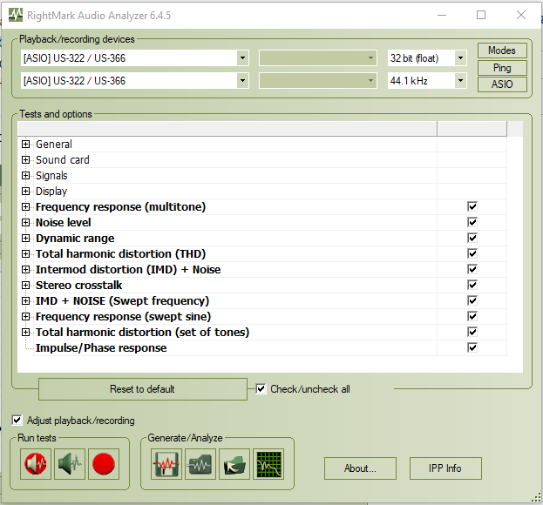Open the playback device dropdown (top)
The image size is (543, 505).
click(x=242, y=57)
